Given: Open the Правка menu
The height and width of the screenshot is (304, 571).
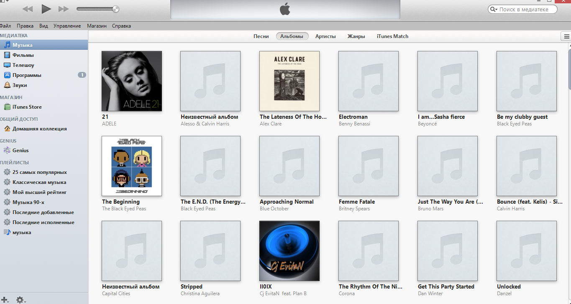Looking at the screenshot, I should pyautogui.click(x=25, y=26).
